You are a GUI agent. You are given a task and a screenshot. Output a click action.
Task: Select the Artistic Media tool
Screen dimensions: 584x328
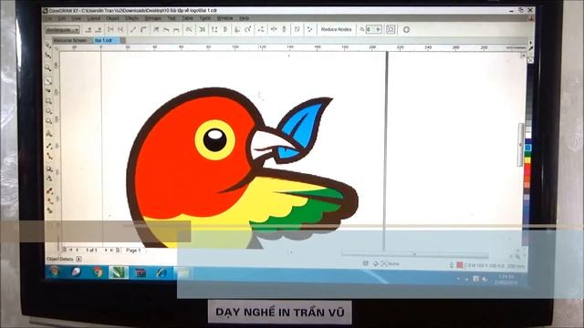click(x=48, y=91)
